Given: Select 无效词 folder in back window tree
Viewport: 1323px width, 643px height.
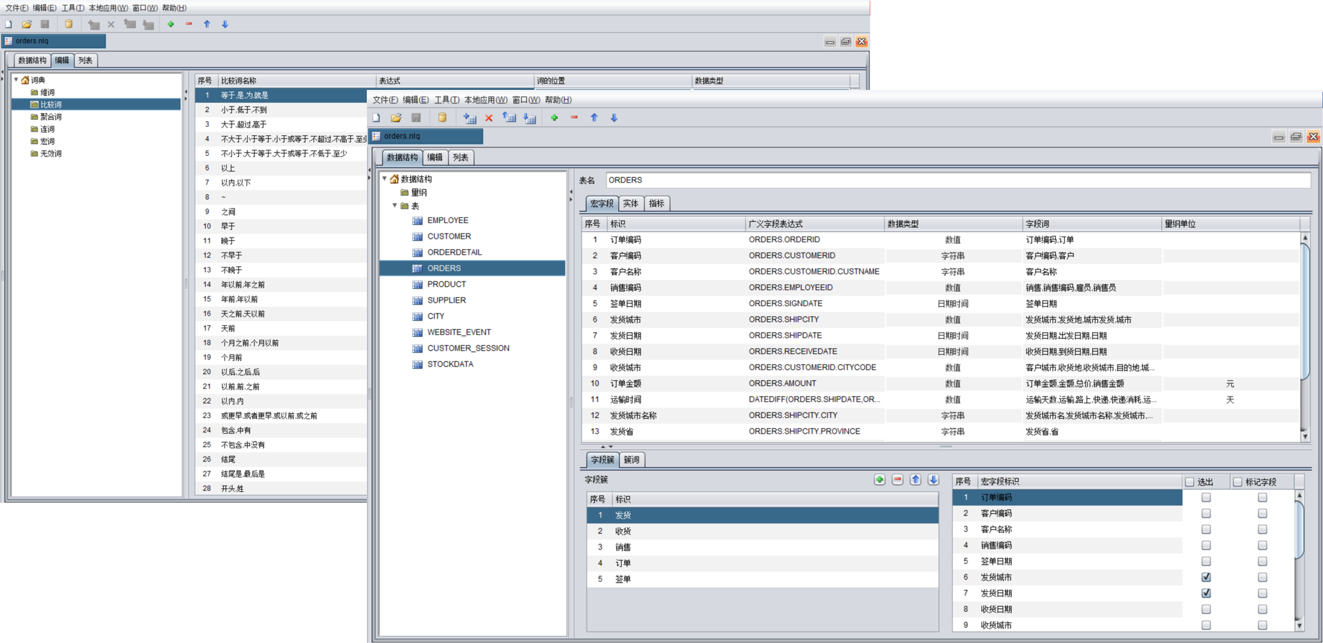Looking at the screenshot, I should pos(50,154).
